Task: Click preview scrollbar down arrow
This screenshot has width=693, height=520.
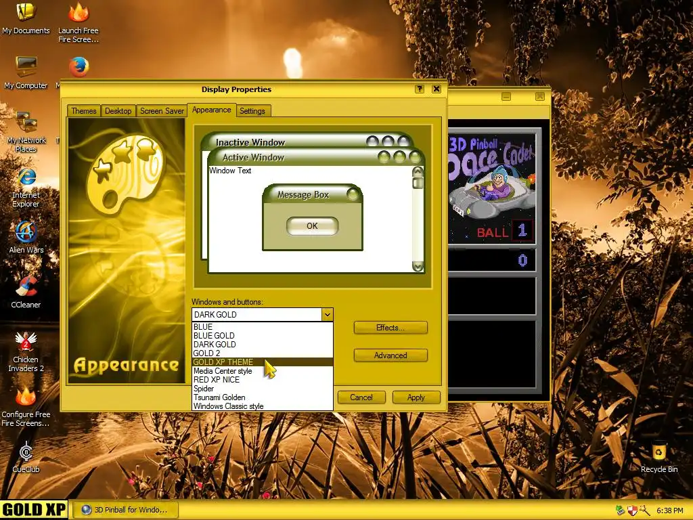Action: coord(418,267)
